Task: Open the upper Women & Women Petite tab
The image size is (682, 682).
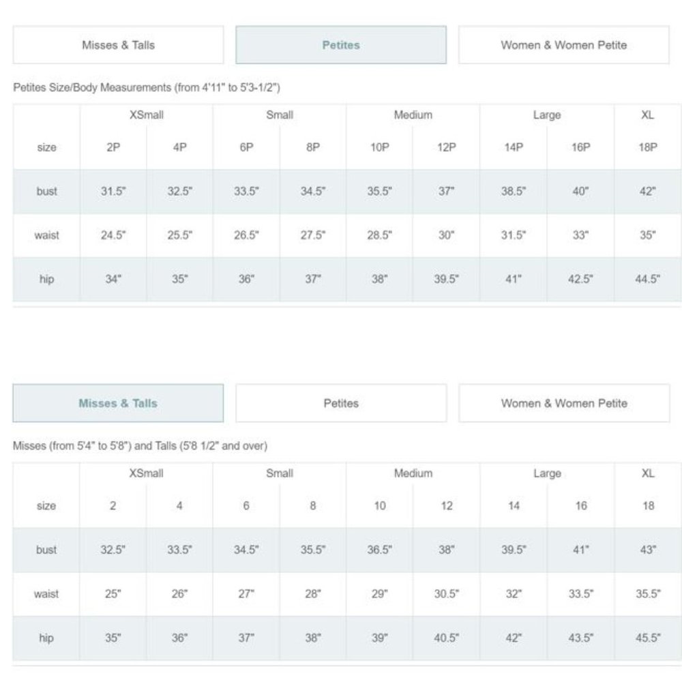Action: tap(564, 45)
